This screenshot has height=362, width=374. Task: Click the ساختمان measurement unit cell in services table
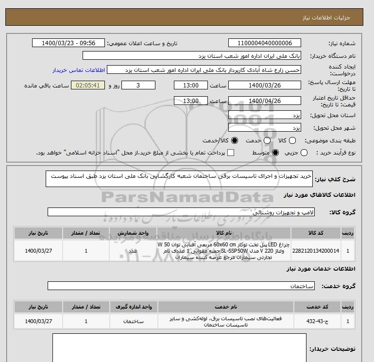[x=134, y=322]
